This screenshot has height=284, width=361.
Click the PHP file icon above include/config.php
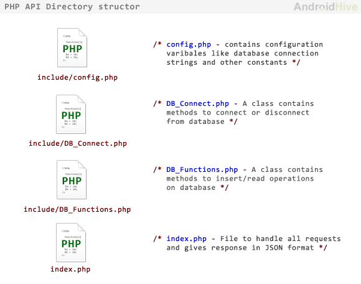72,48
